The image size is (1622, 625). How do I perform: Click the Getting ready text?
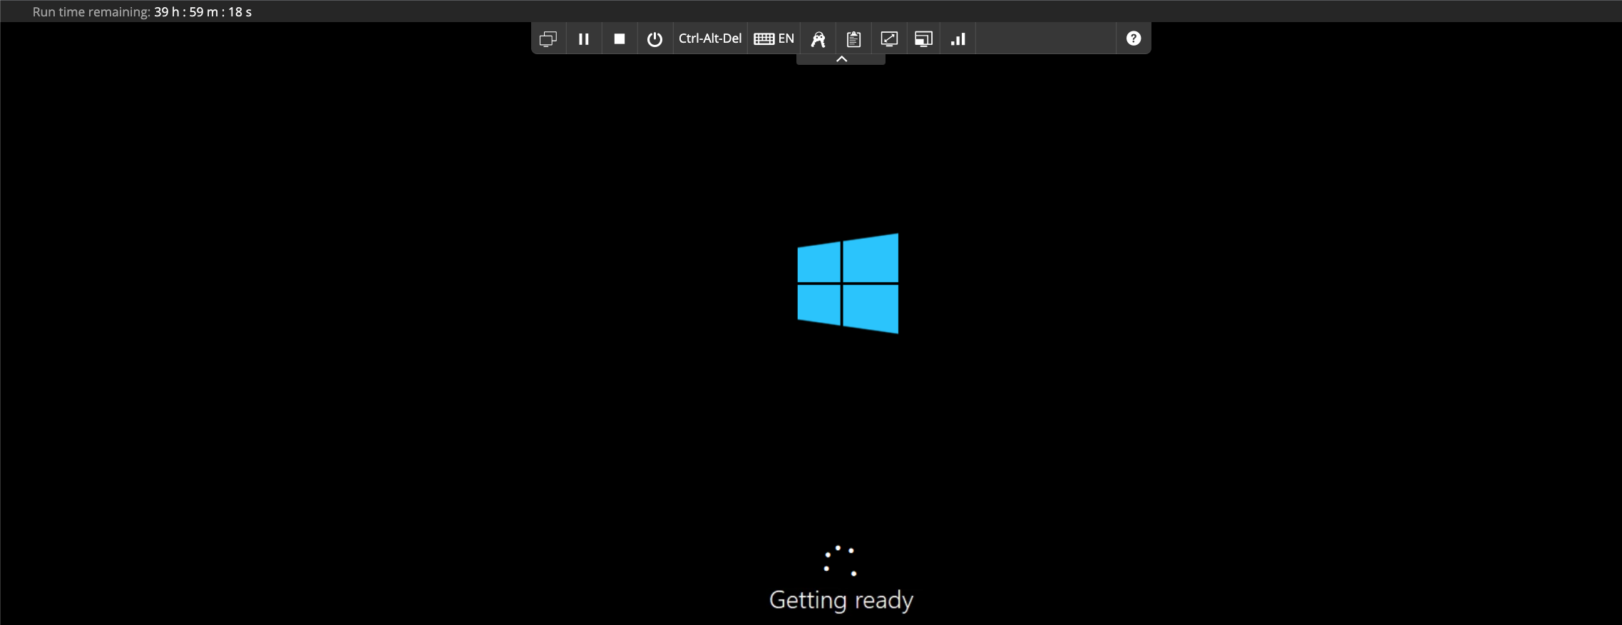click(841, 600)
